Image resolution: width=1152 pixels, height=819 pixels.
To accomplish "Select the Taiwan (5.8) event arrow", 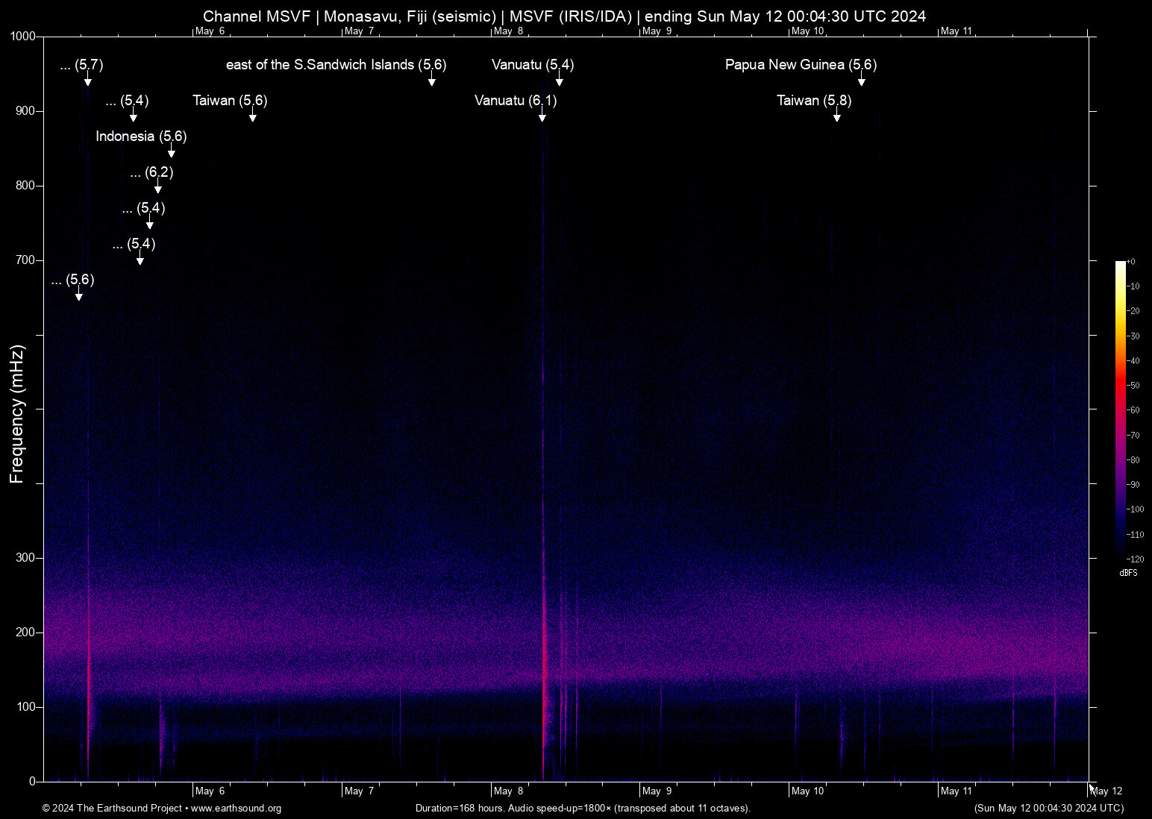I will point(836,115).
